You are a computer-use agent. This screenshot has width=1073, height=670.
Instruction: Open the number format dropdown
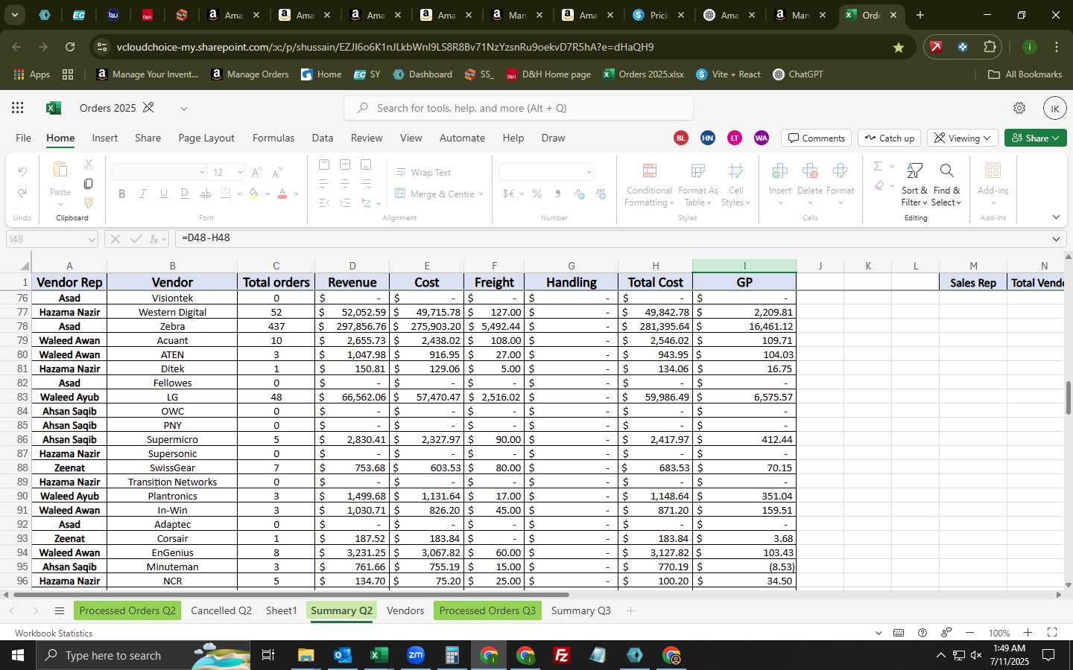(589, 172)
